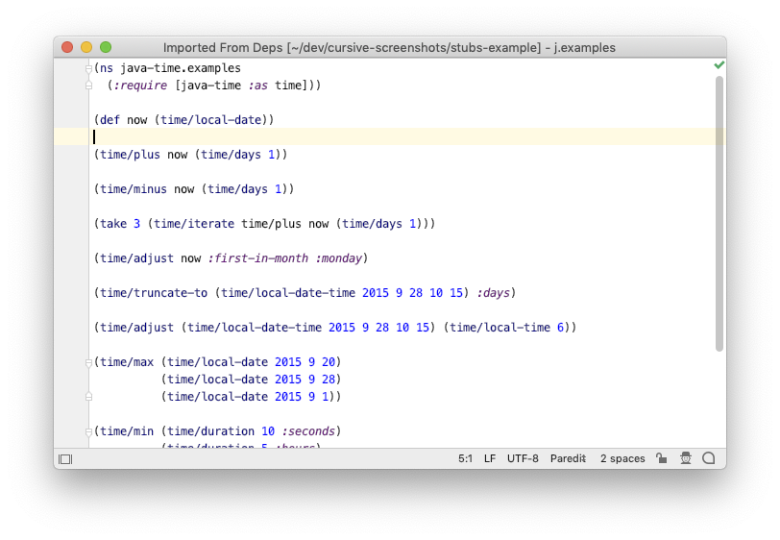Viewport: 780px width, 540px height.
Task: Click fold end marker on :require line
Action: tap(88, 86)
